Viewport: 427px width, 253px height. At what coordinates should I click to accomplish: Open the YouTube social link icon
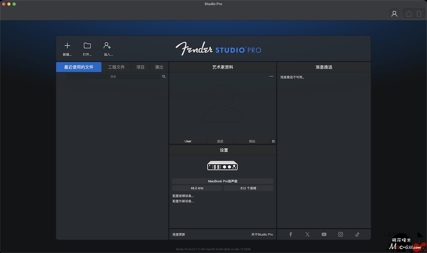324,234
